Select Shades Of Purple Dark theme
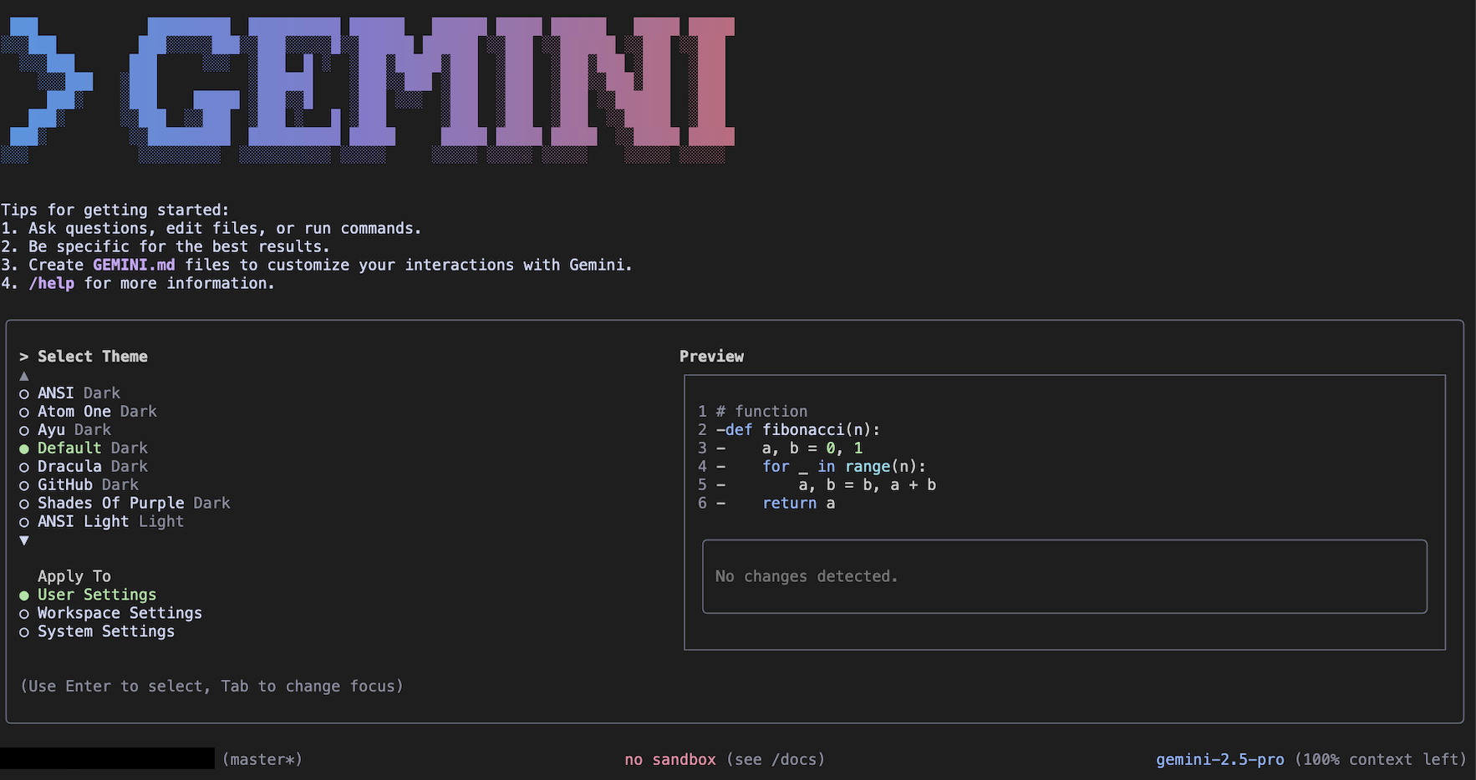1476x780 pixels. tap(125, 504)
